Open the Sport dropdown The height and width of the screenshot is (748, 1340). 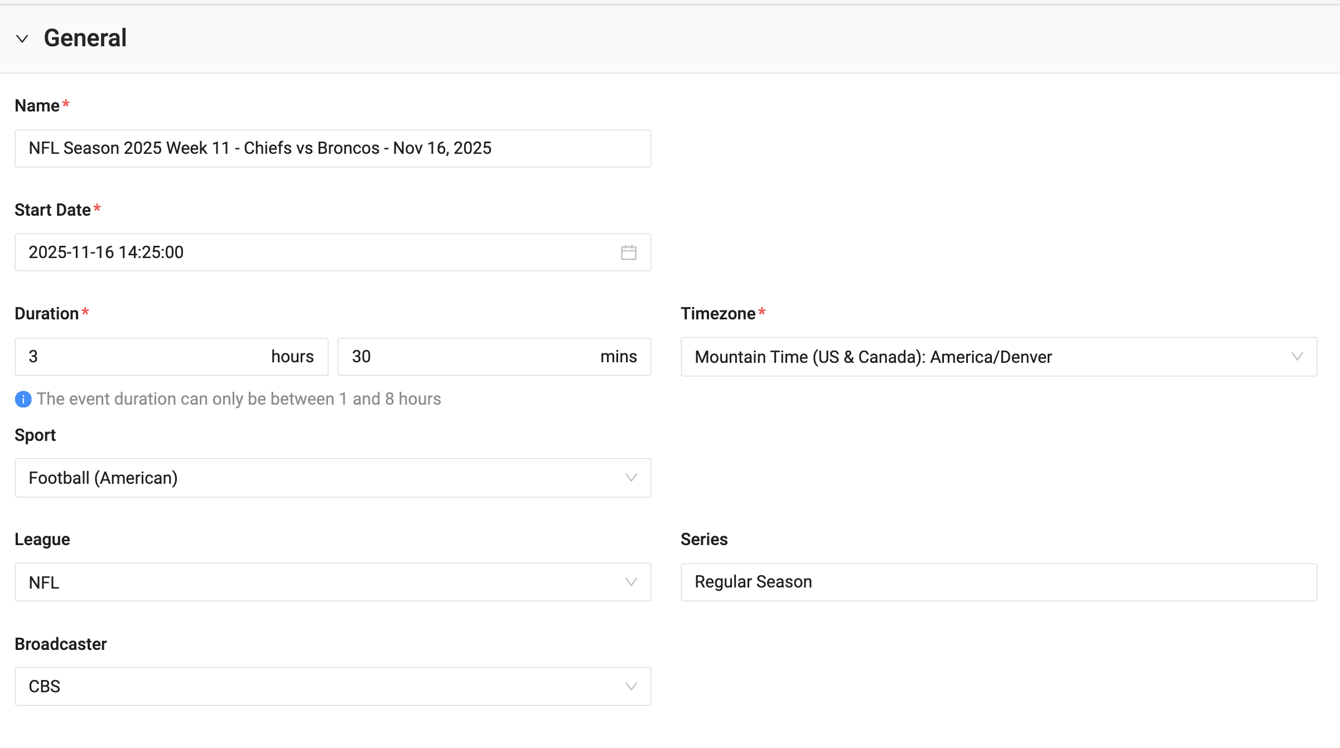coord(318,478)
